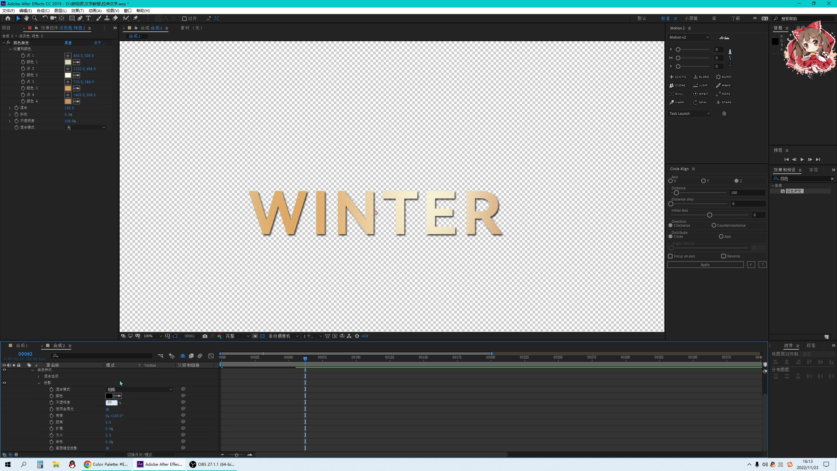Click 切换开关/模式 toggle button
Viewport: 837px width, 471px height.
(140, 455)
